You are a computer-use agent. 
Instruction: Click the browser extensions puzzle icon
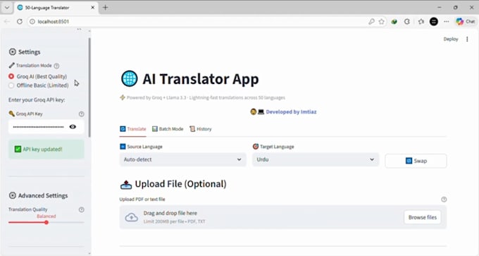click(407, 21)
